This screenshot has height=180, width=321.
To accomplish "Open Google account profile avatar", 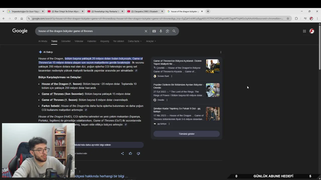I will coord(312,31).
